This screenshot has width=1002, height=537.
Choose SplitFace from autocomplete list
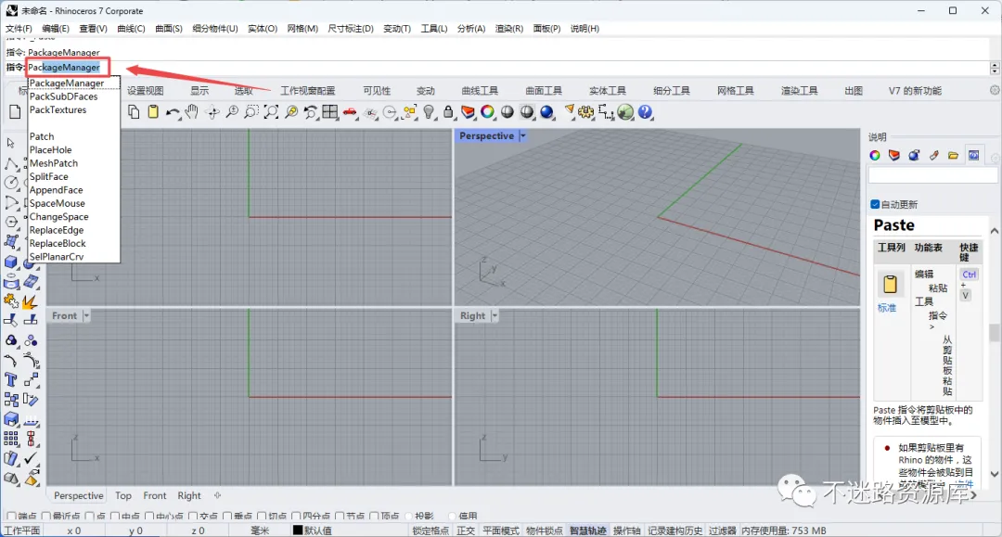pos(48,177)
